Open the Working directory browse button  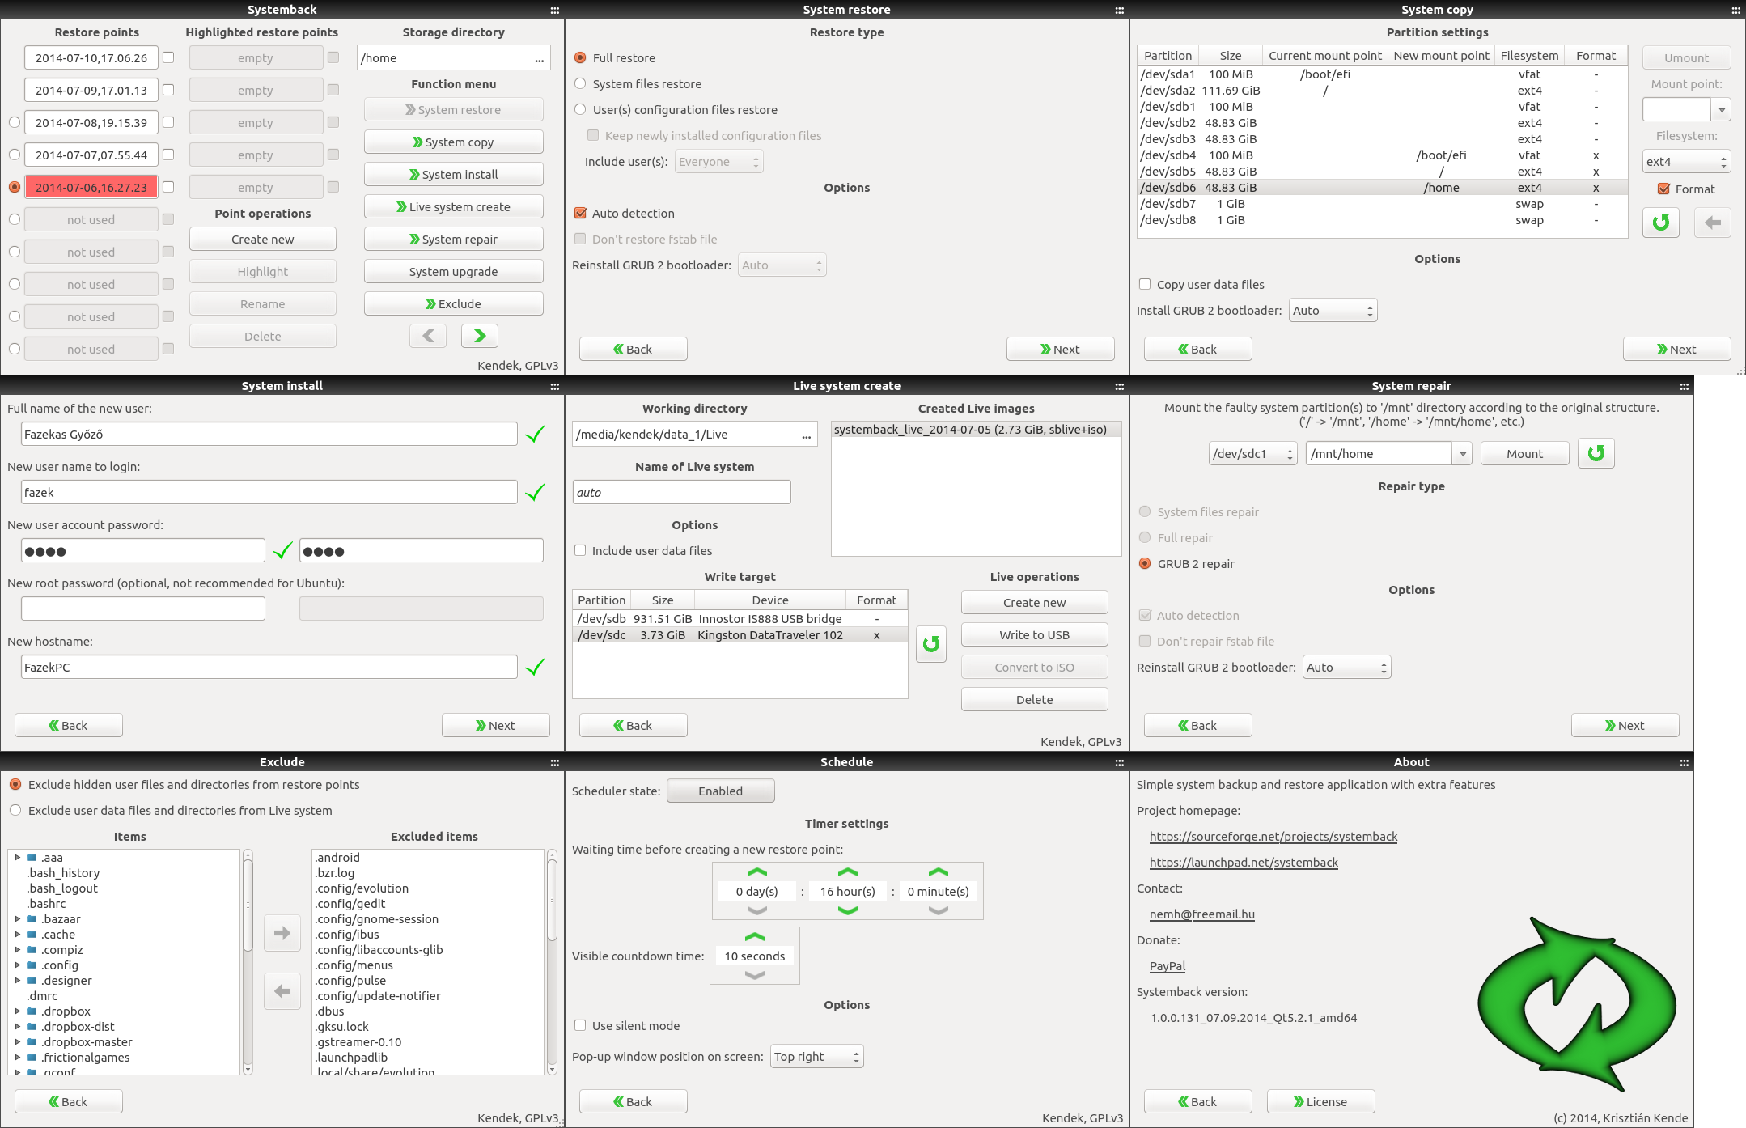804,434
